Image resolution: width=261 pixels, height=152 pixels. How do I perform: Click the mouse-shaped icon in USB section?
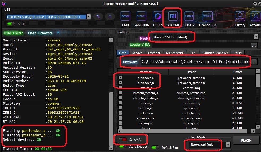(110, 16)
